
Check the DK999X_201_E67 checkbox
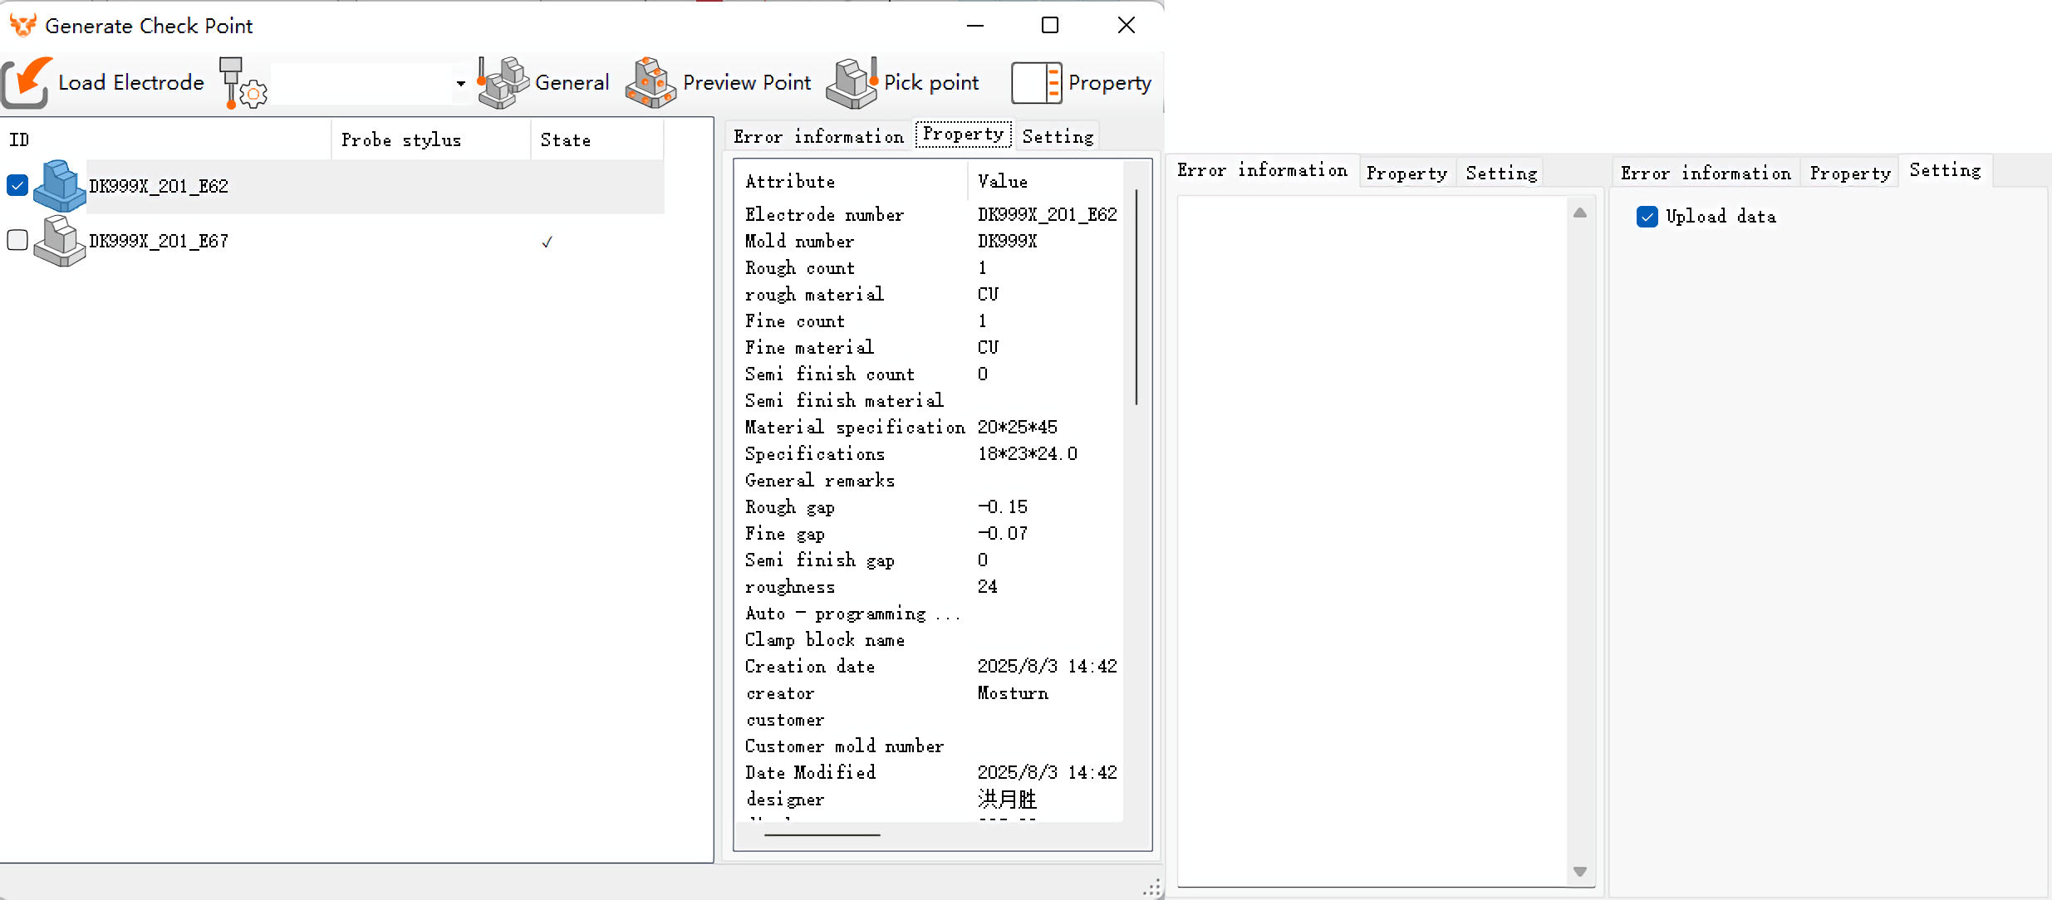(x=17, y=240)
